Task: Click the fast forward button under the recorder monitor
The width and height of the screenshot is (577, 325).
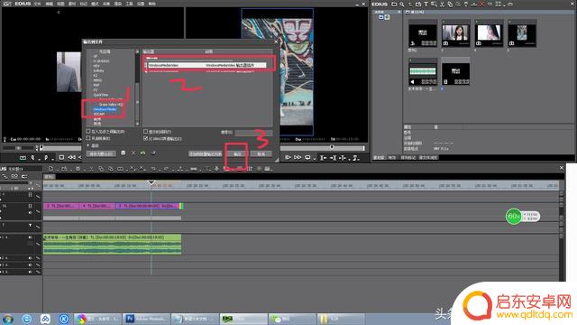Action: tap(298, 158)
